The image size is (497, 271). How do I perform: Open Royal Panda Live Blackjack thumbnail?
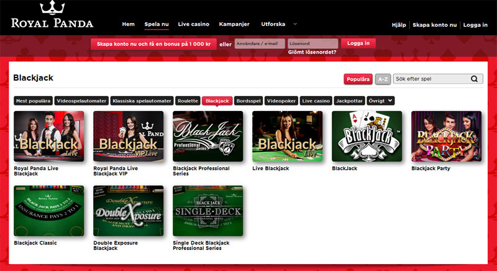[49, 136]
